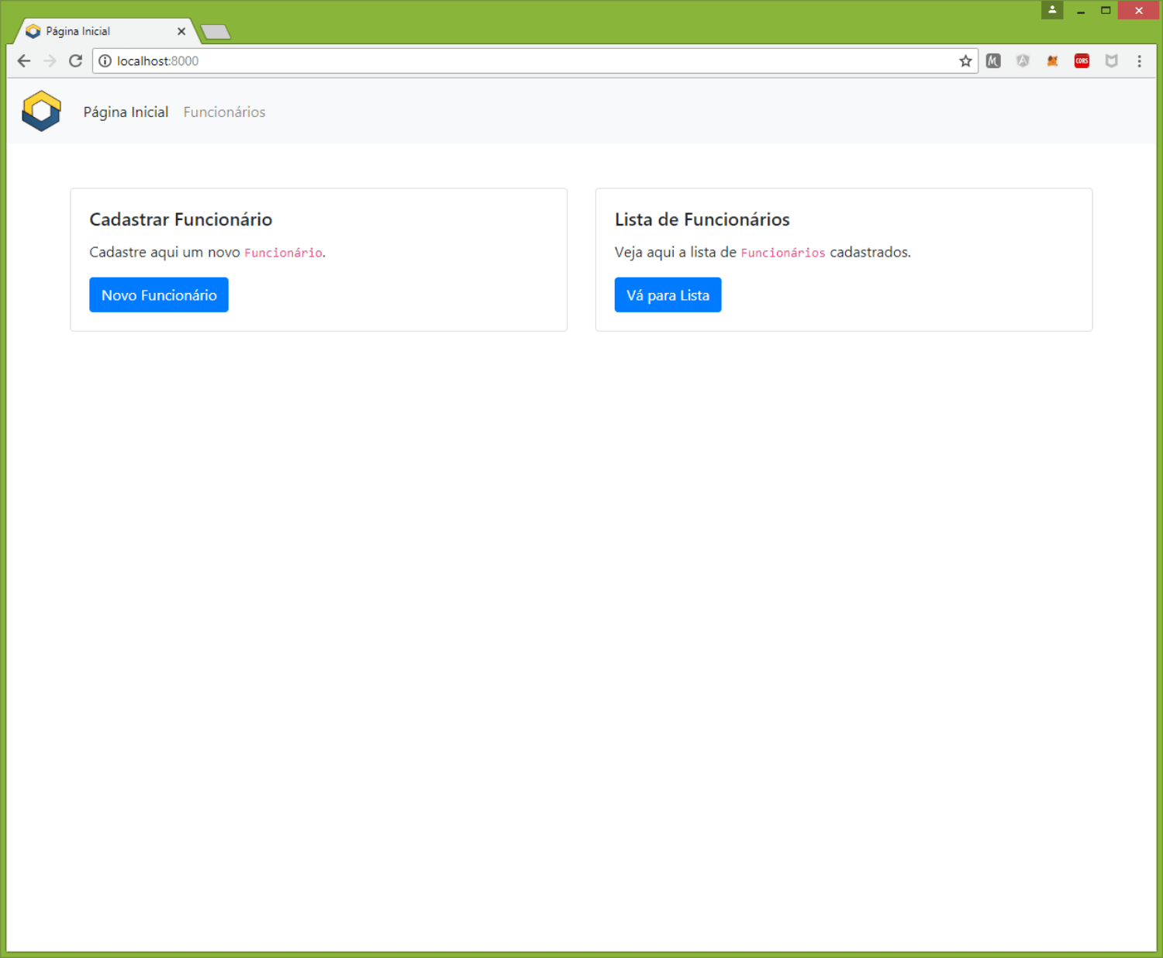Reload the page with the refresh icon

(75, 61)
